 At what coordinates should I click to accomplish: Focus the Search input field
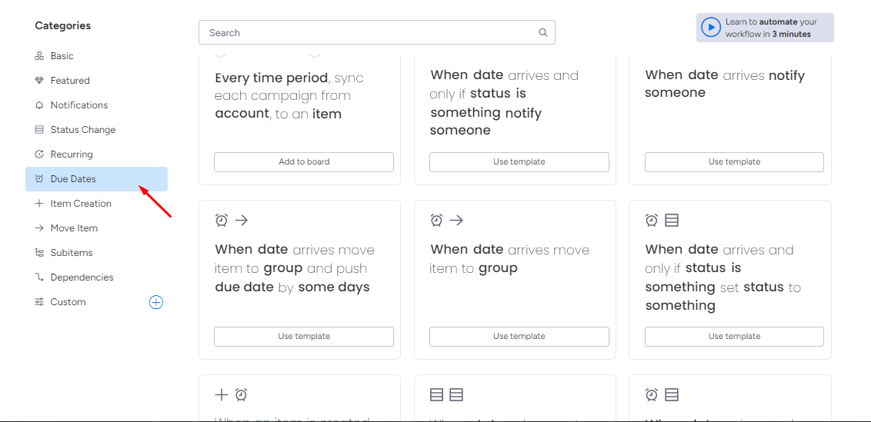(x=369, y=32)
